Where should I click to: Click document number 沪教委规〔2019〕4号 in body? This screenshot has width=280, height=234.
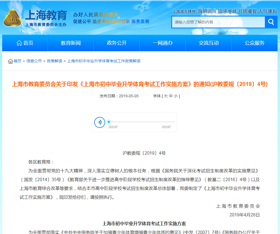pos(144,153)
